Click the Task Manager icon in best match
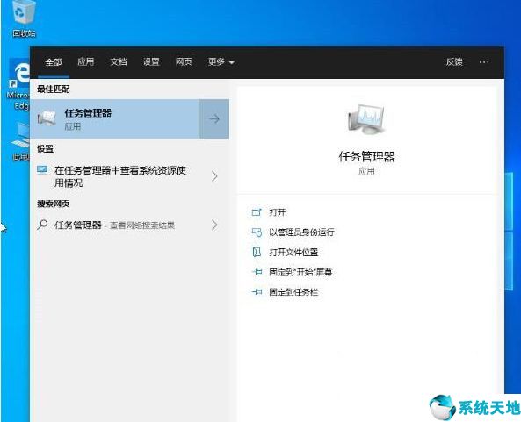This screenshot has height=422, width=521. (47, 118)
